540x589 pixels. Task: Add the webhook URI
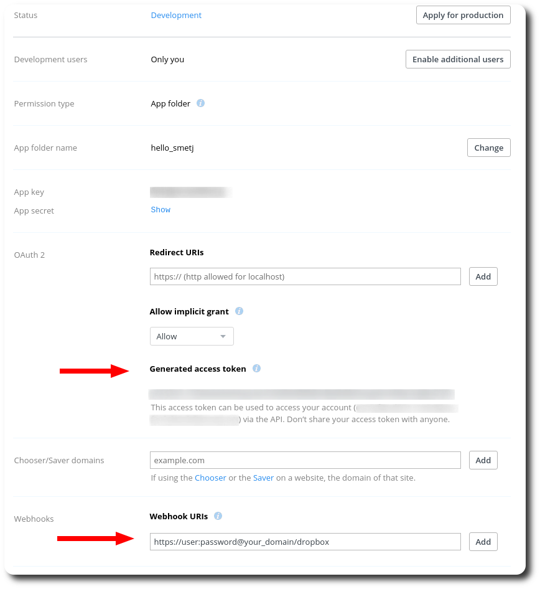483,542
